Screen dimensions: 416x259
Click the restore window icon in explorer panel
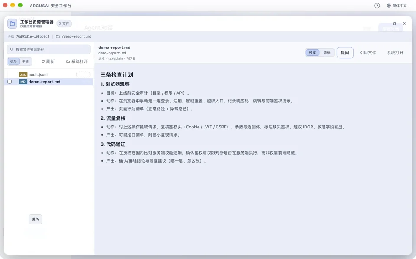pos(394,24)
